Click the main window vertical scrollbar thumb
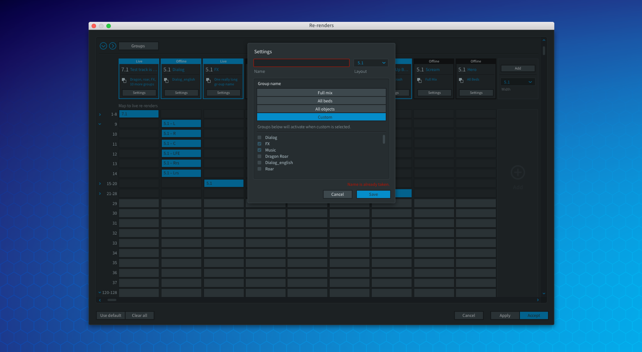The image size is (642, 352). click(x=544, y=50)
